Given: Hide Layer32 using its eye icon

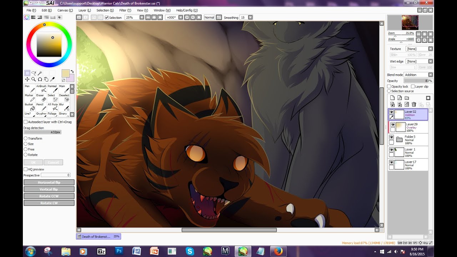Looking at the screenshot, I should point(392,112).
